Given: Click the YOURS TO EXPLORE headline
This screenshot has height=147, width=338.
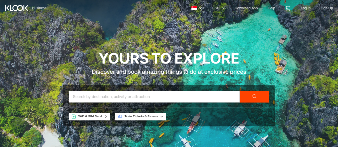Looking at the screenshot, I should click(x=169, y=58).
